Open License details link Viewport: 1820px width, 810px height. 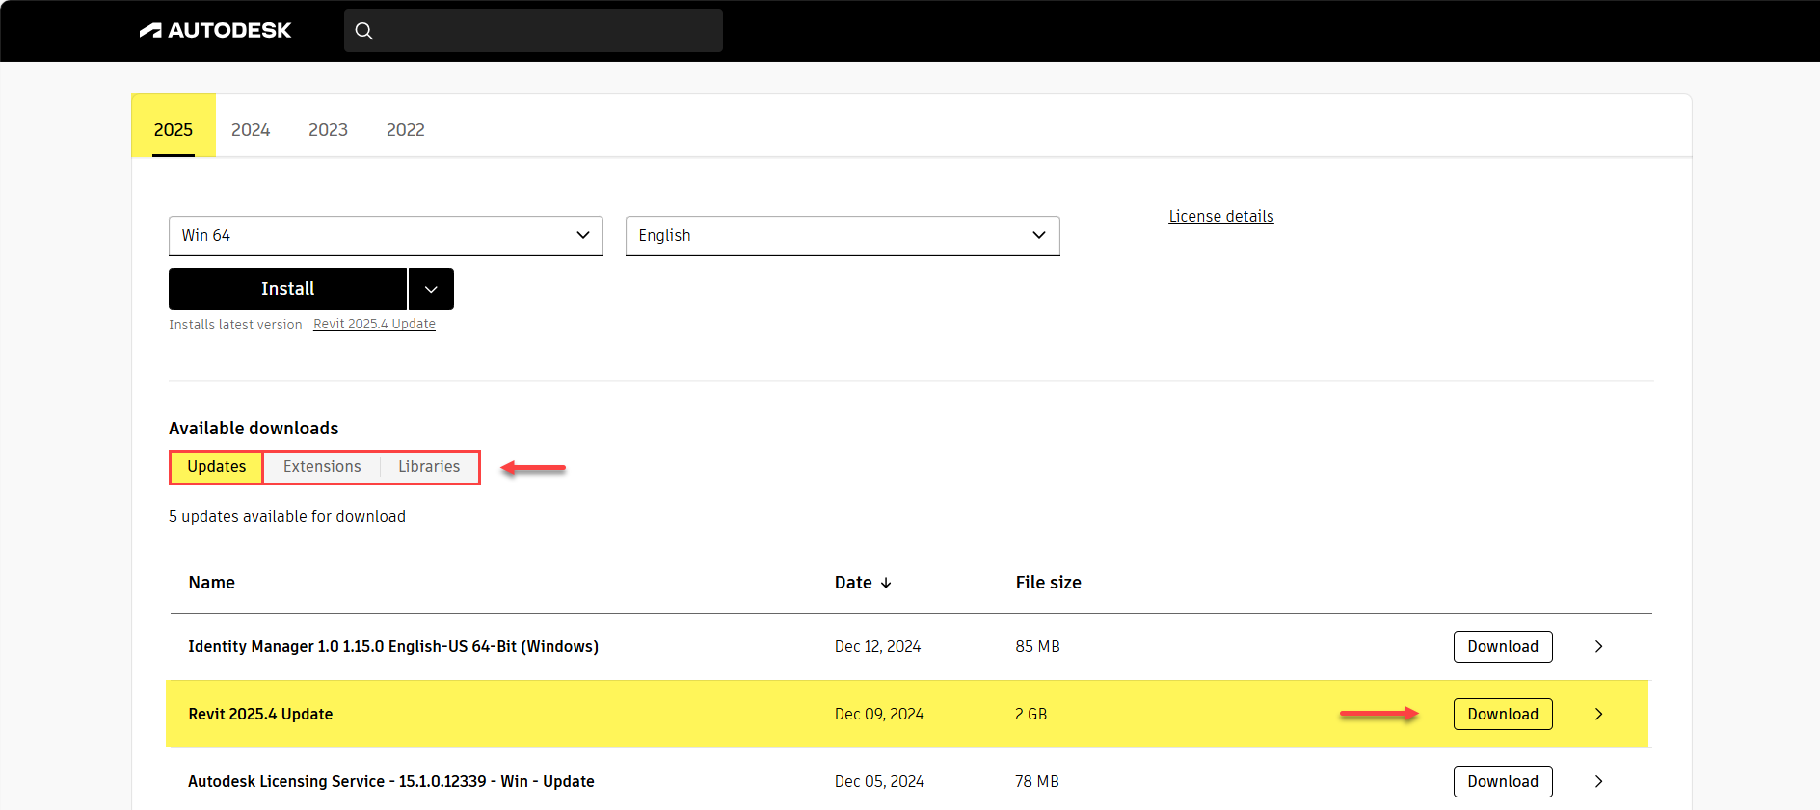click(1221, 216)
